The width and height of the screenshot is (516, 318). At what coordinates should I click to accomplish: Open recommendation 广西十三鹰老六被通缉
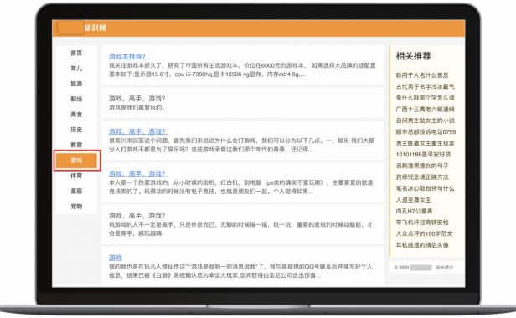point(426,109)
